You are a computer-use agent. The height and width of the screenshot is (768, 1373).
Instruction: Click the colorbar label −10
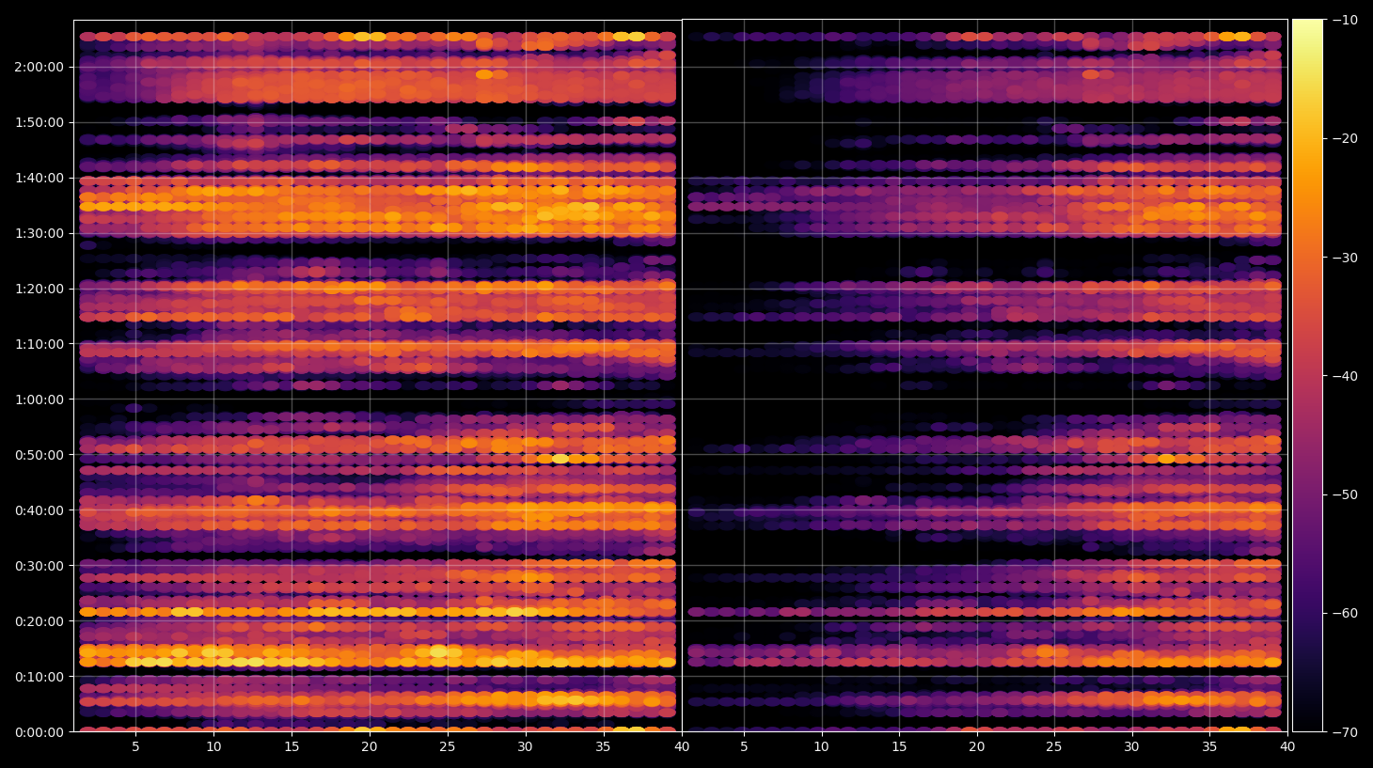(1346, 20)
